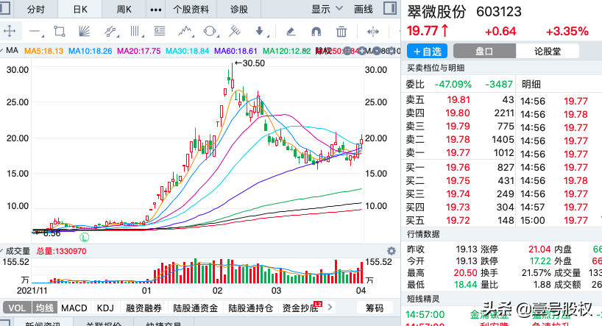Select the circle arc drawing tool
This screenshot has width=602, height=326.
(210, 31)
